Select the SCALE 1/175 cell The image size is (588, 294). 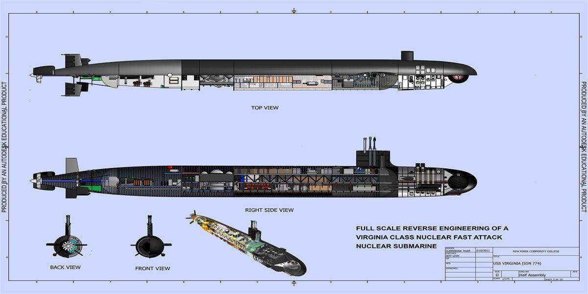(505, 278)
